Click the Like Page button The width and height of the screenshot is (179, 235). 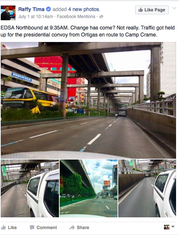tap(152, 10)
